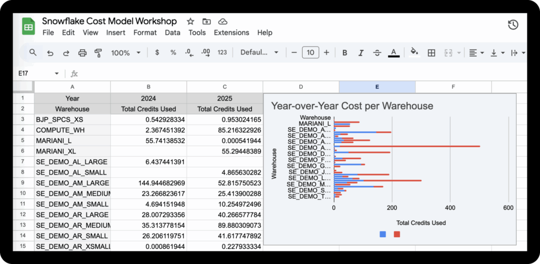Screen dimensions: 540x264
Task: Click the blue legend swatch in chart
Action: 383,234
